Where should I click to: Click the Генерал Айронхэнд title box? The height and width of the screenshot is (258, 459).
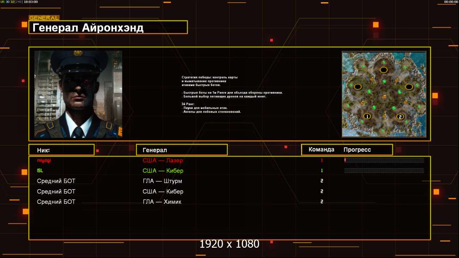(108, 27)
